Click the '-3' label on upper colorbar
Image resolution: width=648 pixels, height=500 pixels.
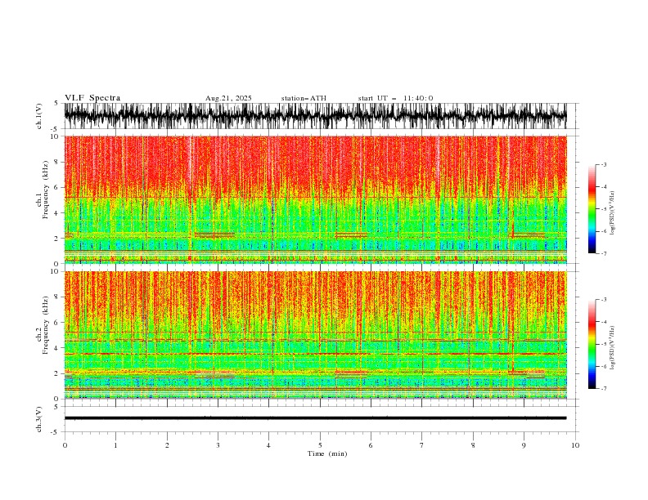pyautogui.click(x=603, y=164)
